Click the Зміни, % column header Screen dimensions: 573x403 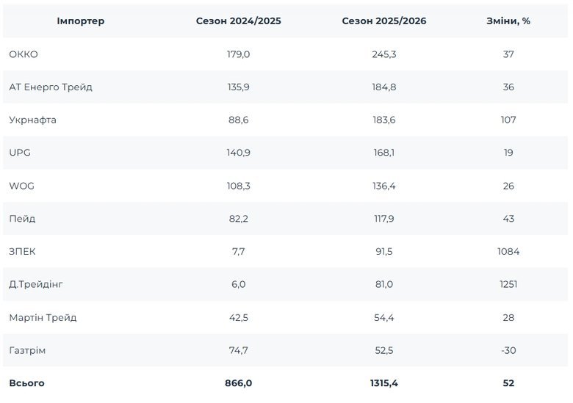click(x=508, y=21)
